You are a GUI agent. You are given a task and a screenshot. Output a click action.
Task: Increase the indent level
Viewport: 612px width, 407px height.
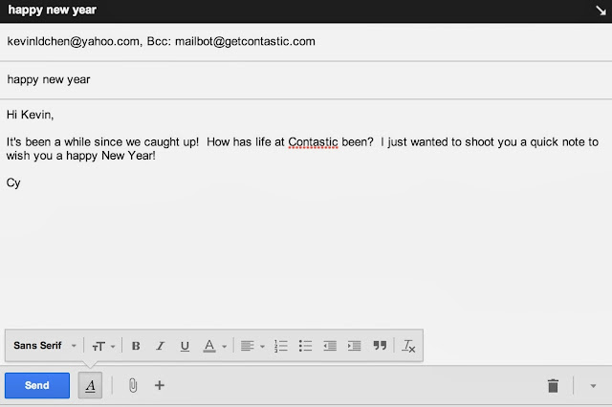[x=355, y=346]
